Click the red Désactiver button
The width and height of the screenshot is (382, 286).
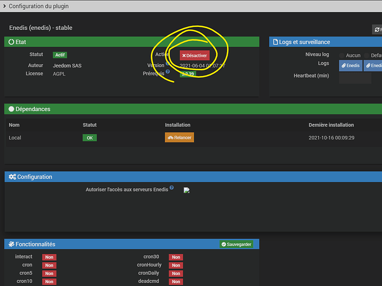pos(194,55)
